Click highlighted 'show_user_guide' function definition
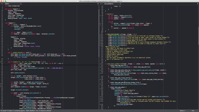The height and width of the screenshot is (112, 199). (113, 34)
